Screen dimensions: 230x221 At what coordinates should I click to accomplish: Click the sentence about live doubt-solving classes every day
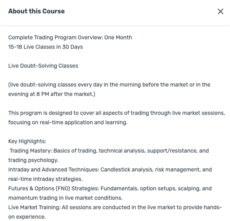(109, 85)
